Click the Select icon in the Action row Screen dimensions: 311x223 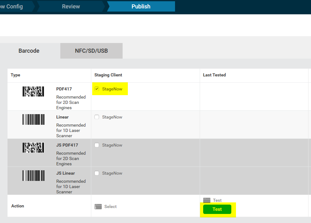[x=98, y=206]
